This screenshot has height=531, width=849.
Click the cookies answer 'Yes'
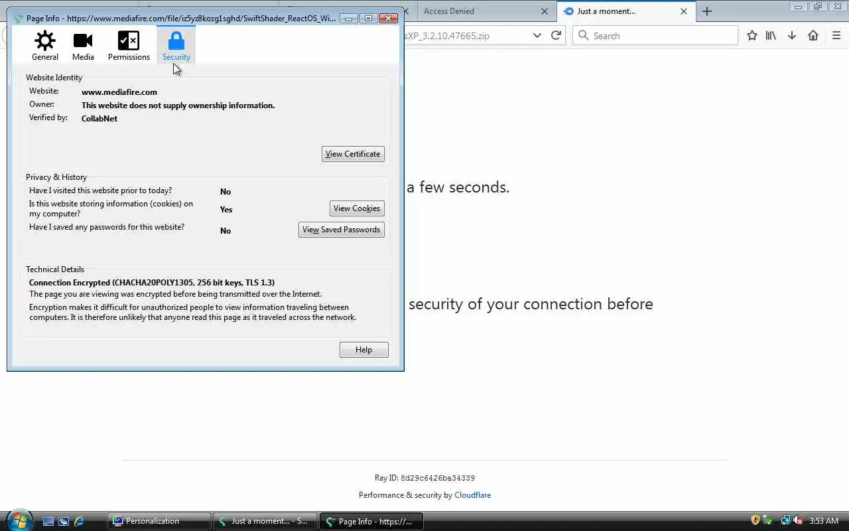[x=226, y=210]
